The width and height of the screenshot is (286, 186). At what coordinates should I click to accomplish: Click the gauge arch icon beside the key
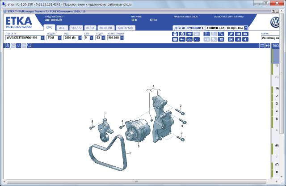coord(189,39)
